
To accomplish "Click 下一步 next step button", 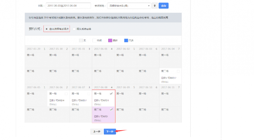I will (110, 131).
